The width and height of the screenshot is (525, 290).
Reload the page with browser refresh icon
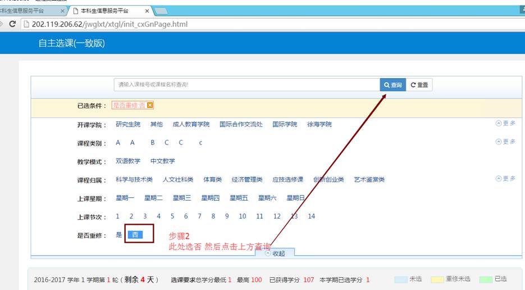12,24
